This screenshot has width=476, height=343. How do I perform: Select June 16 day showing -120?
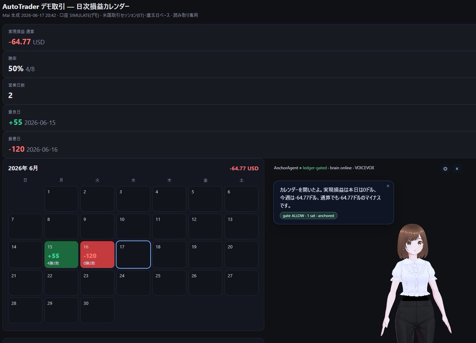coord(97,254)
